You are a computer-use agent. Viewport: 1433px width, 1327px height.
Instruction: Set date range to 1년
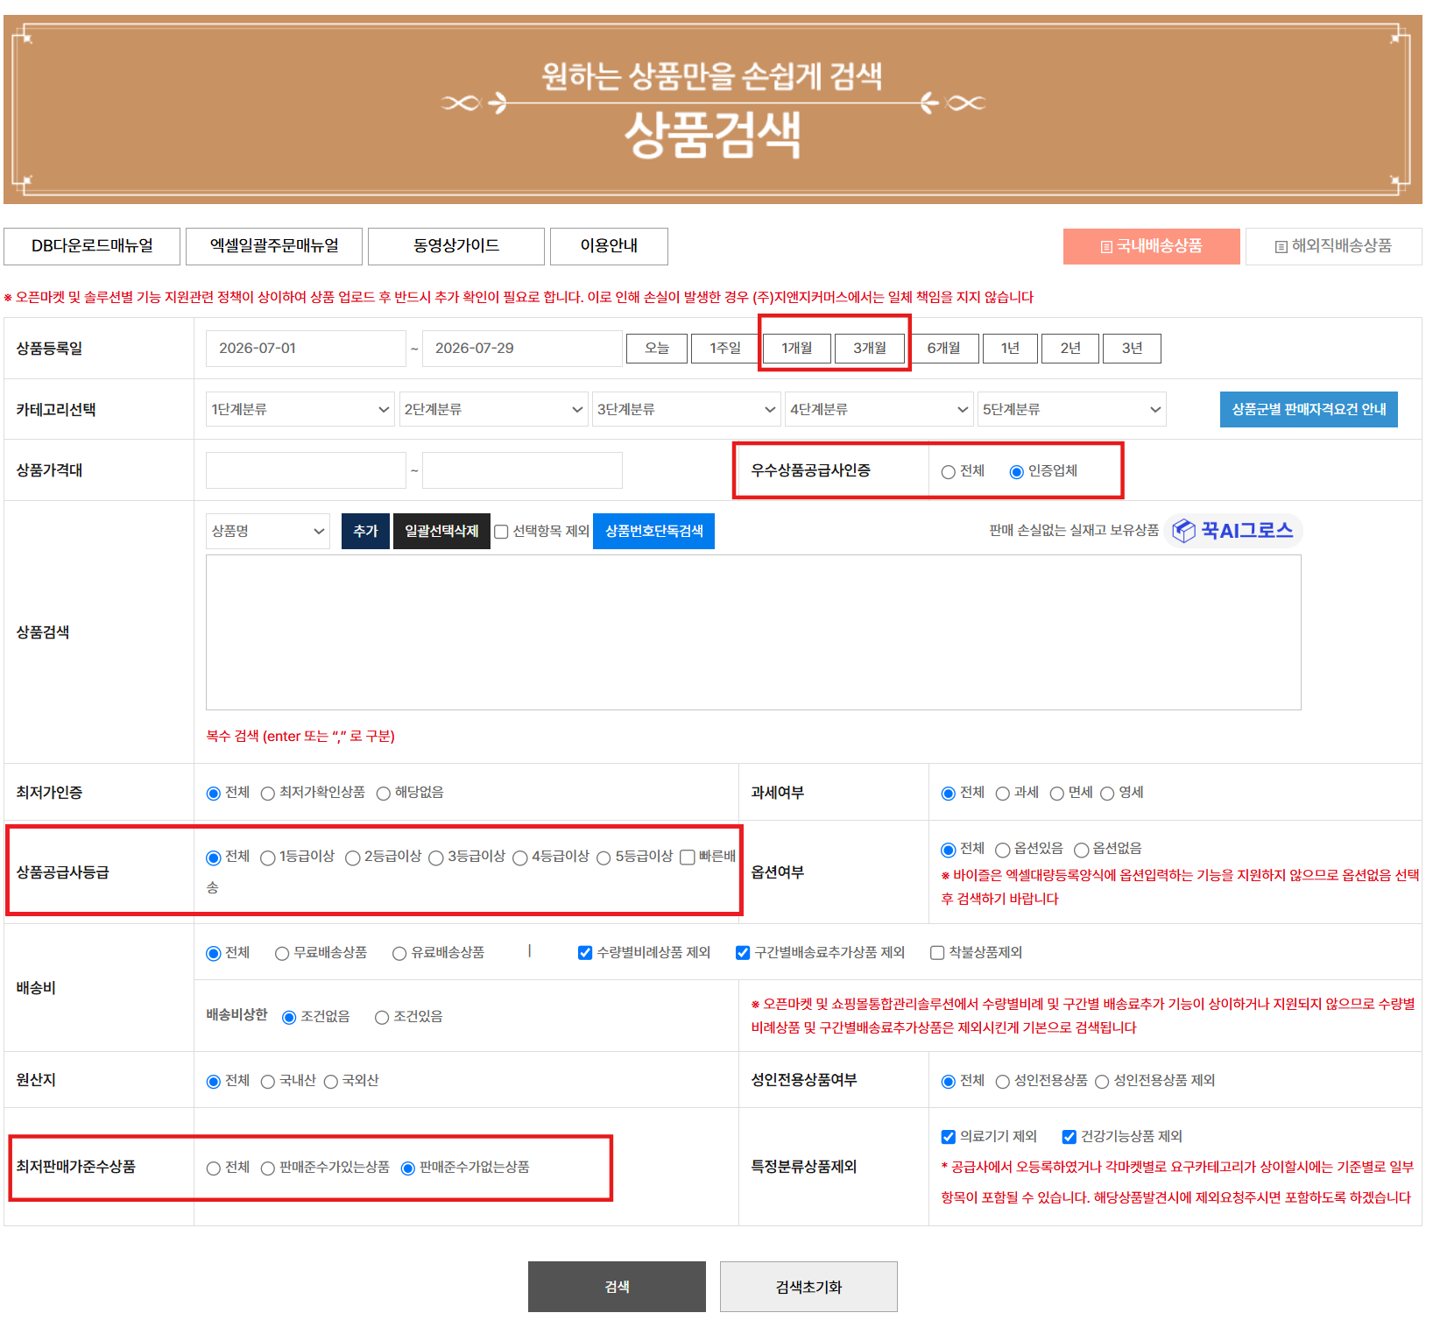pyautogui.click(x=1010, y=349)
